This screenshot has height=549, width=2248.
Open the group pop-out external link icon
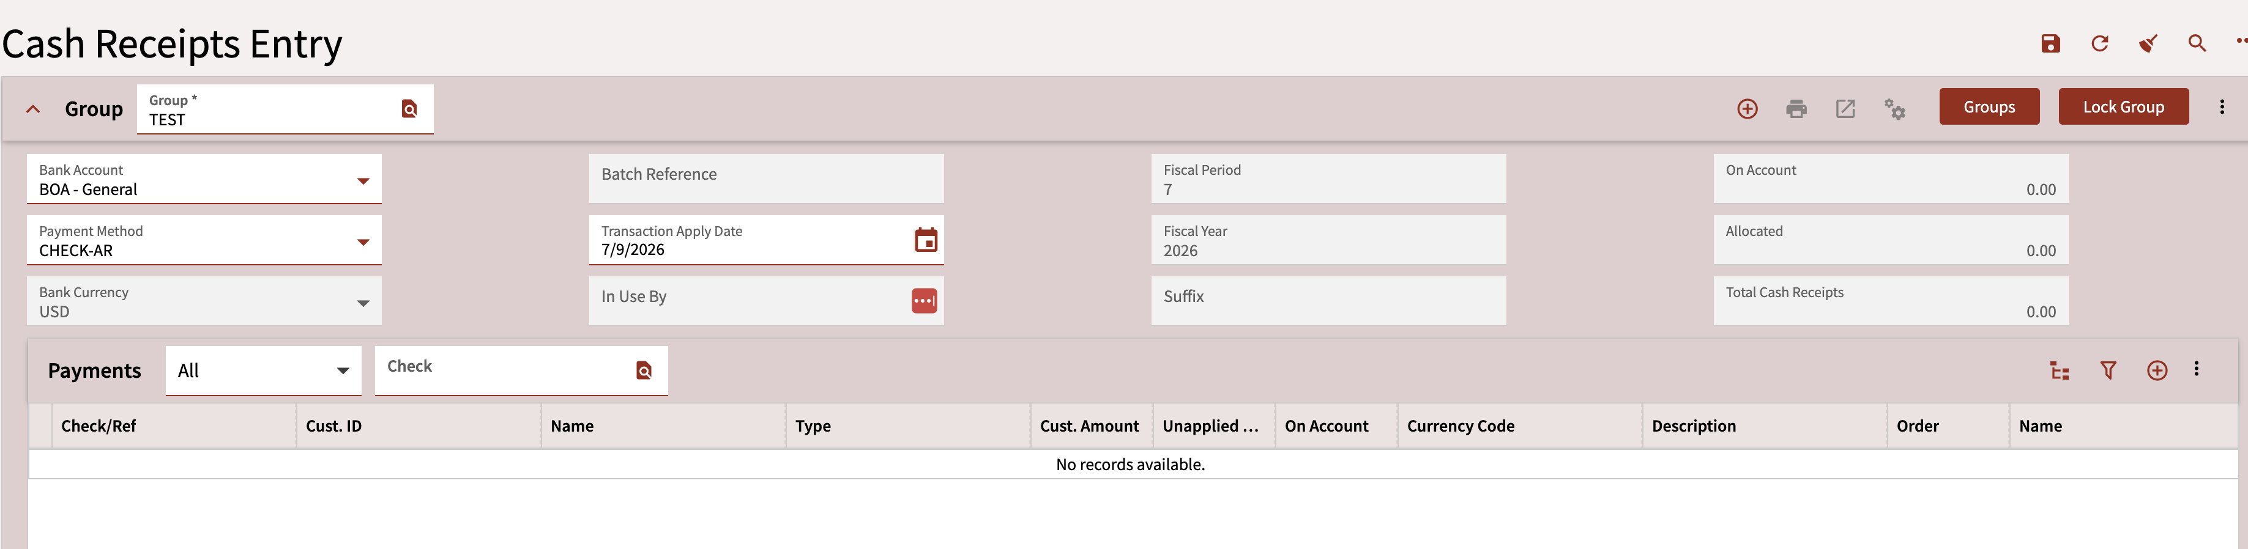pyautogui.click(x=1845, y=109)
